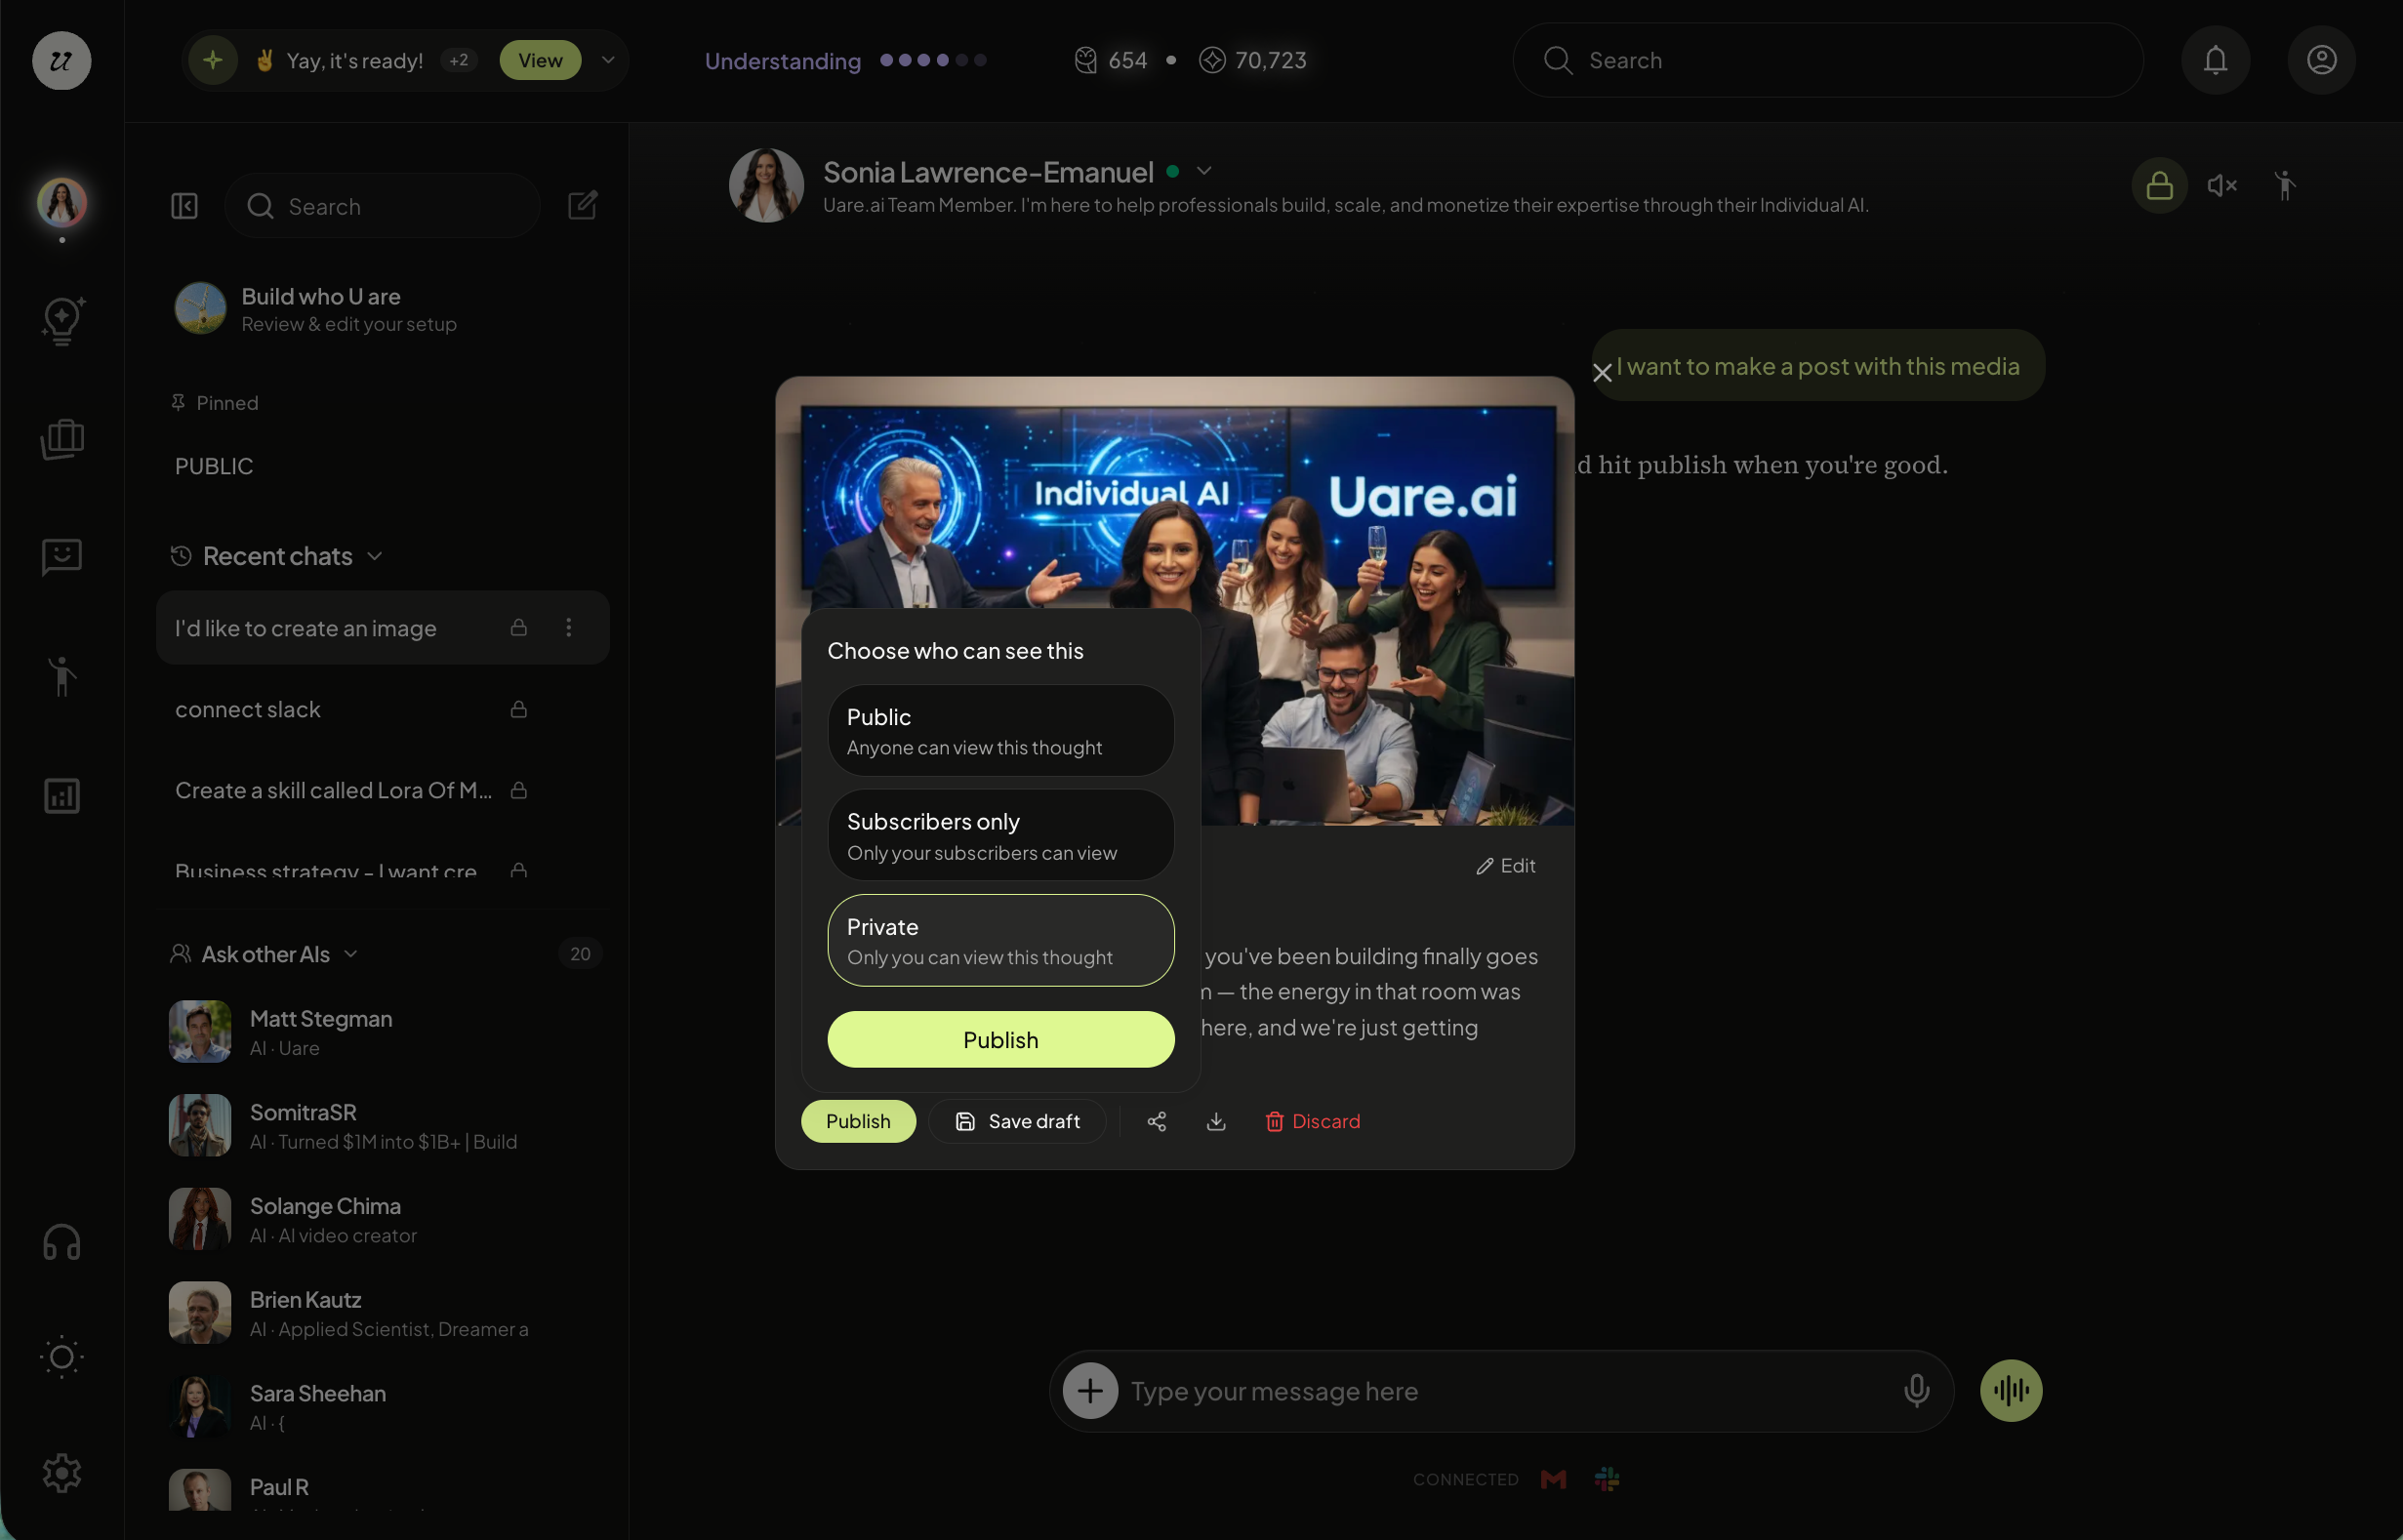Click the View button in top bar
The image size is (2403, 1540).
click(x=540, y=60)
